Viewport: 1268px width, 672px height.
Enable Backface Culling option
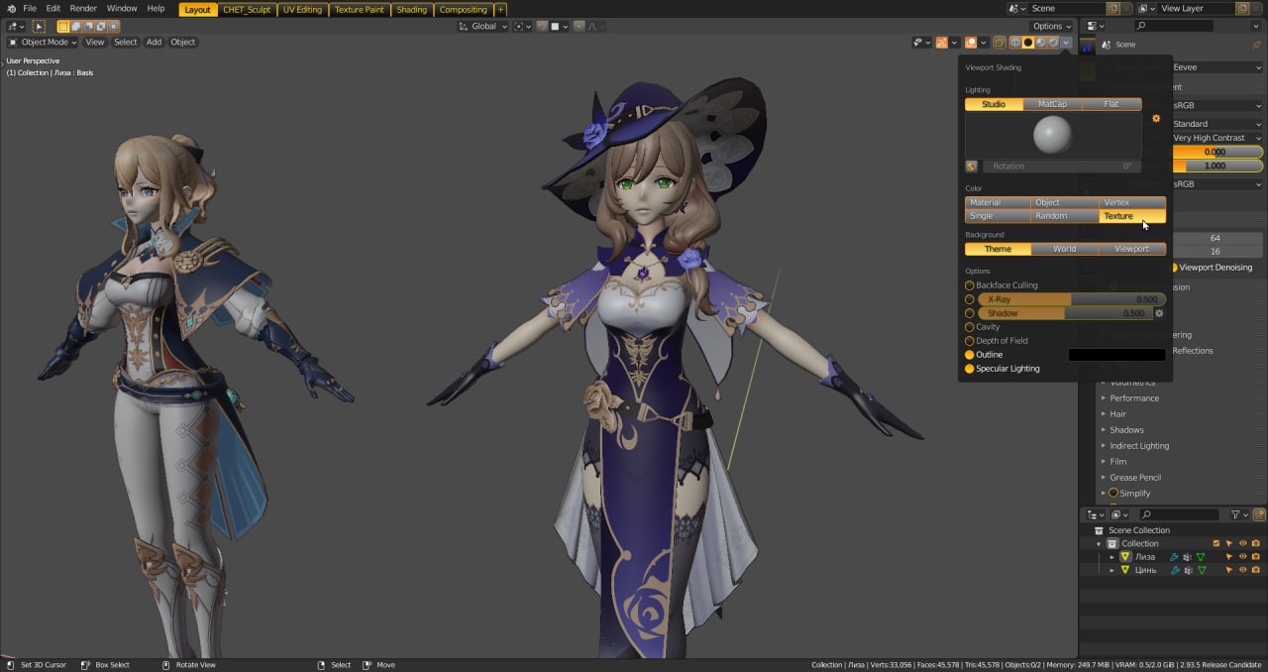[970, 285]
